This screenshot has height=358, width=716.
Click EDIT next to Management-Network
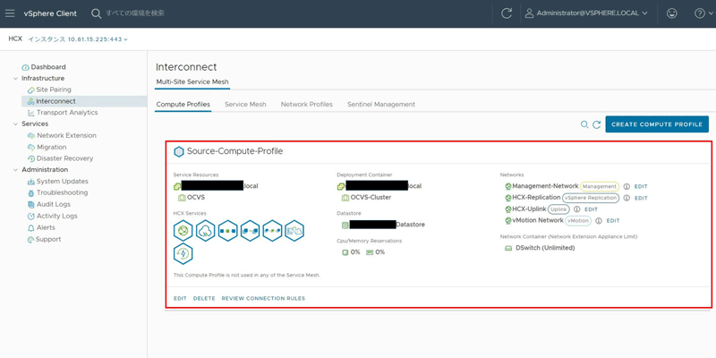[x=641, y=187]
